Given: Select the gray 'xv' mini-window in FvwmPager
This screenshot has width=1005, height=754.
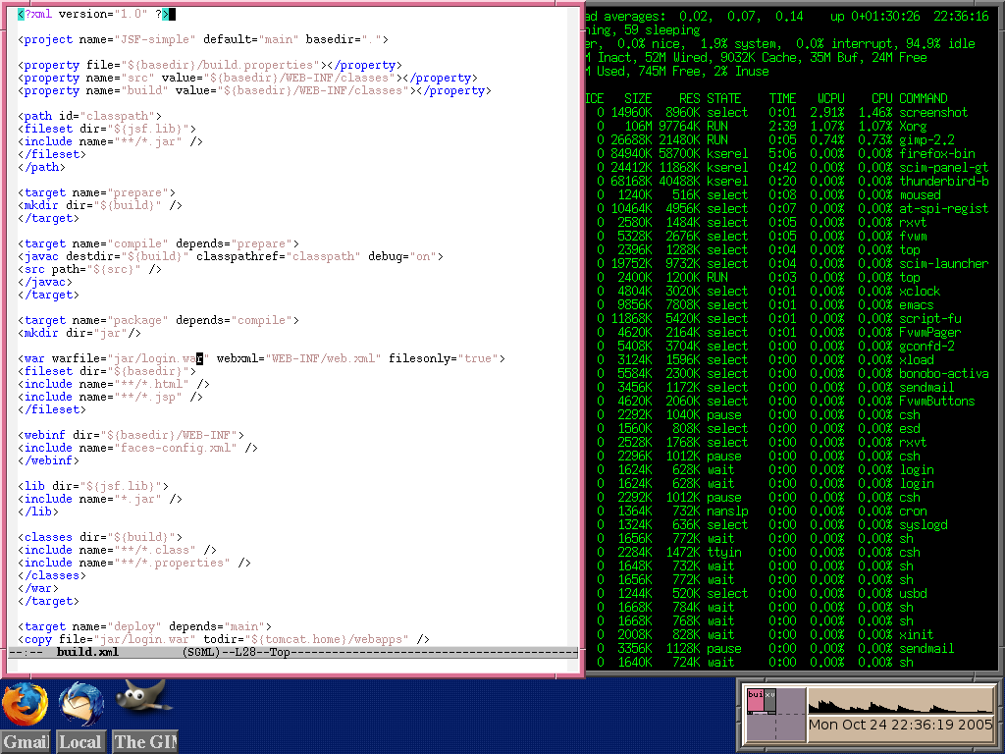Looking at the screenshot, I should point(769,701).
